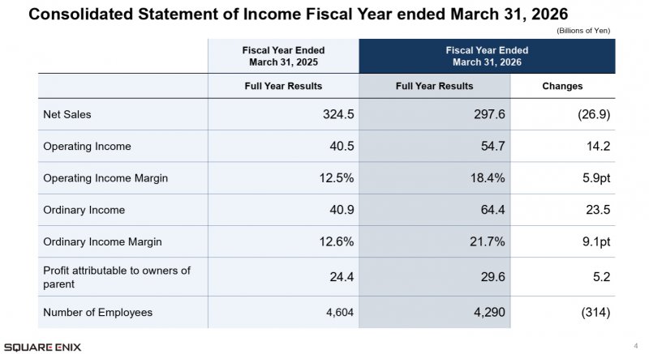Select the 23.5 ordinary income change
Screen dimensions: 649x354
tap(598, 210)
